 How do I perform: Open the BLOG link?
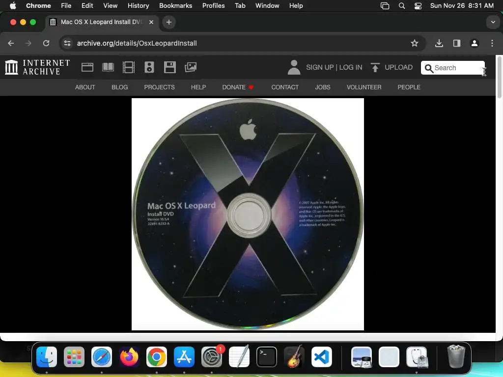click(x=120, y=87)
